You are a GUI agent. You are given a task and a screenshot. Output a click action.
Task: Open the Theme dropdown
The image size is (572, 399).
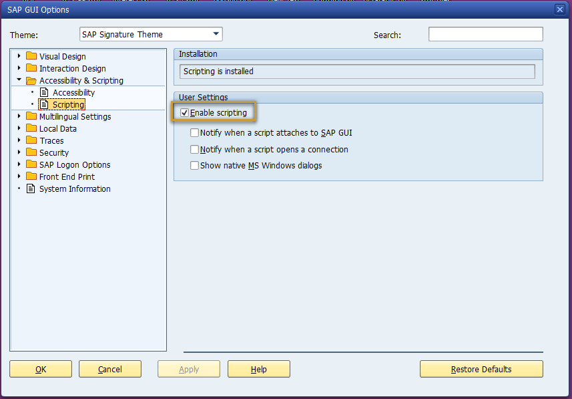215,33
